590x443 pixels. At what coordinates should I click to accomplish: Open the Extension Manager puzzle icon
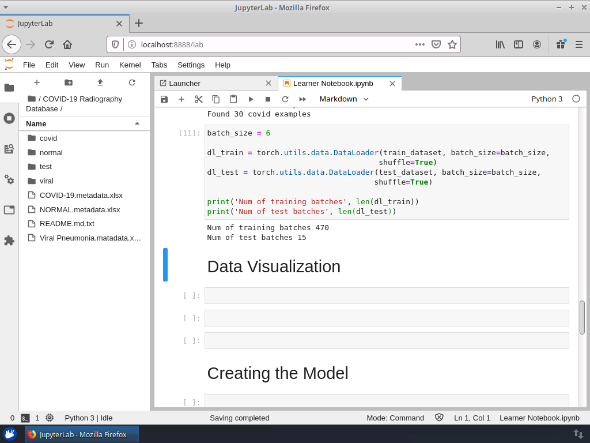tap(9, 241)
